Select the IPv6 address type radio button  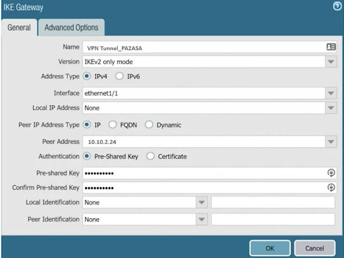pos(120,76)
